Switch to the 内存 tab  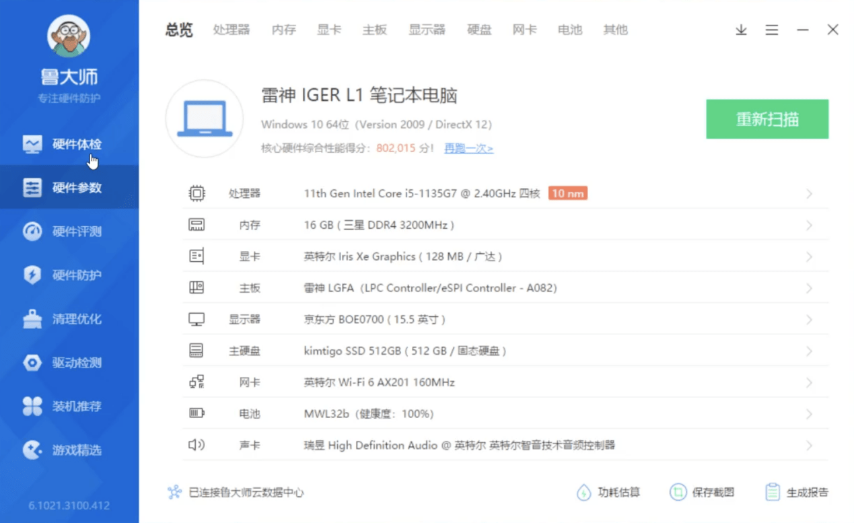point(284,30)
